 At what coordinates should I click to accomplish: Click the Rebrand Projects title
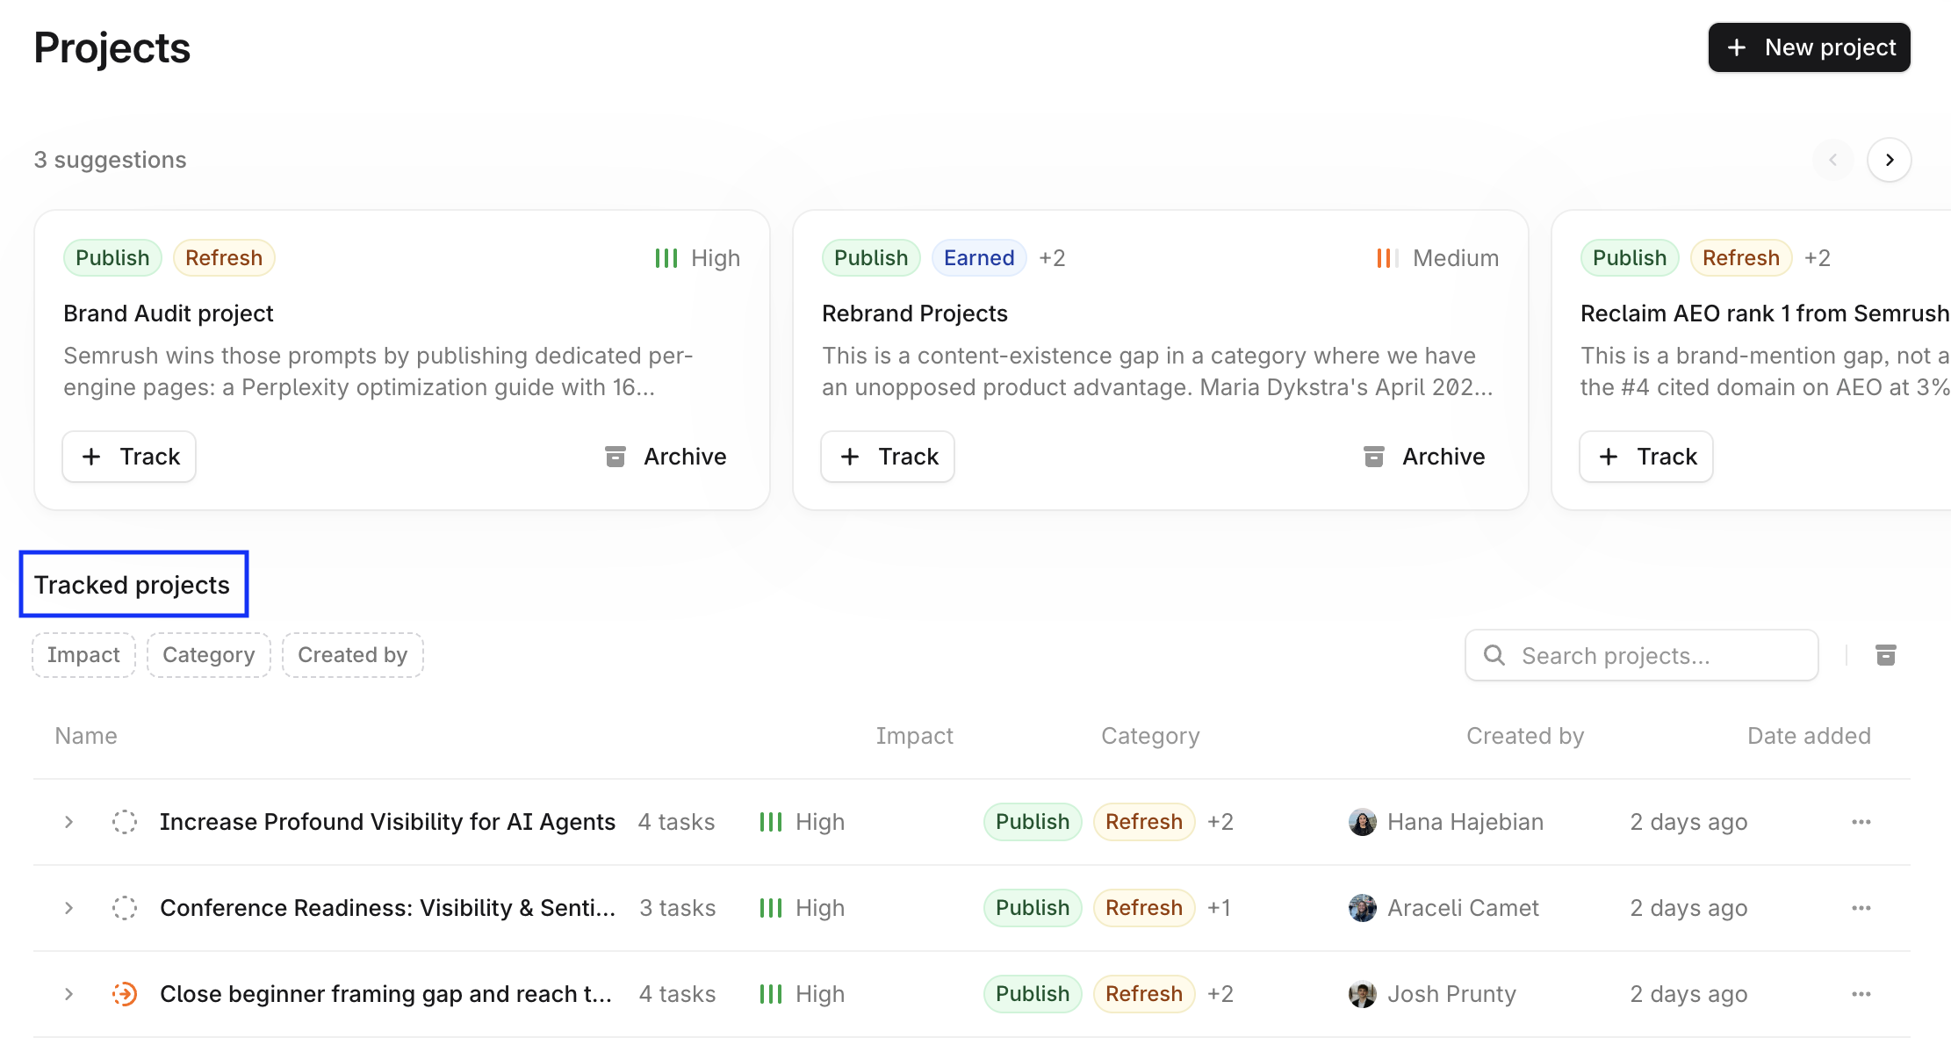tap(915, 313)
